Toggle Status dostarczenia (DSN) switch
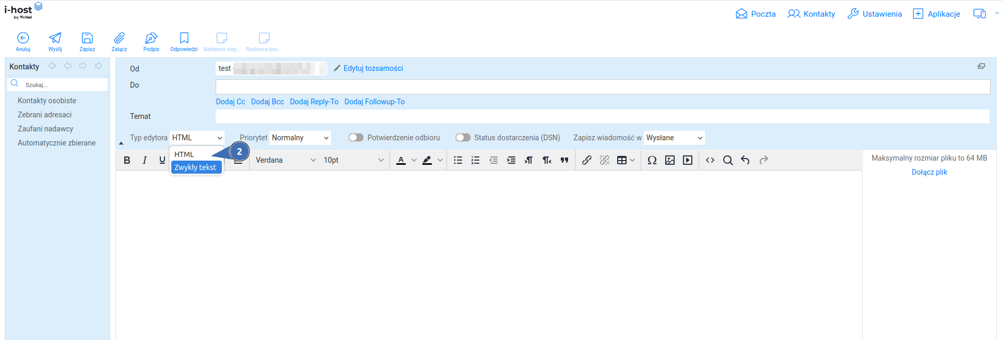Image resolution: width=1002 pixels, height=340 pixels. tap(463, 138)
